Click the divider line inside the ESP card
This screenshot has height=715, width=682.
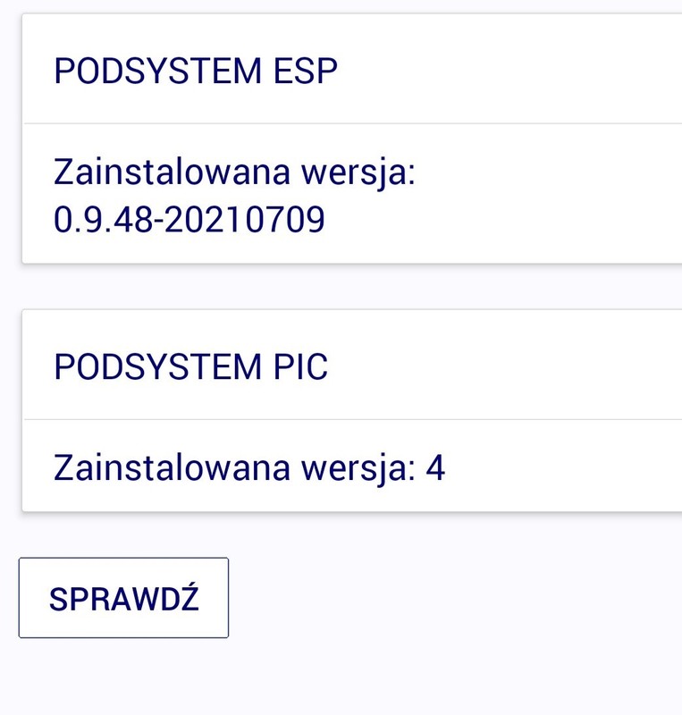[x=349, y=123]
